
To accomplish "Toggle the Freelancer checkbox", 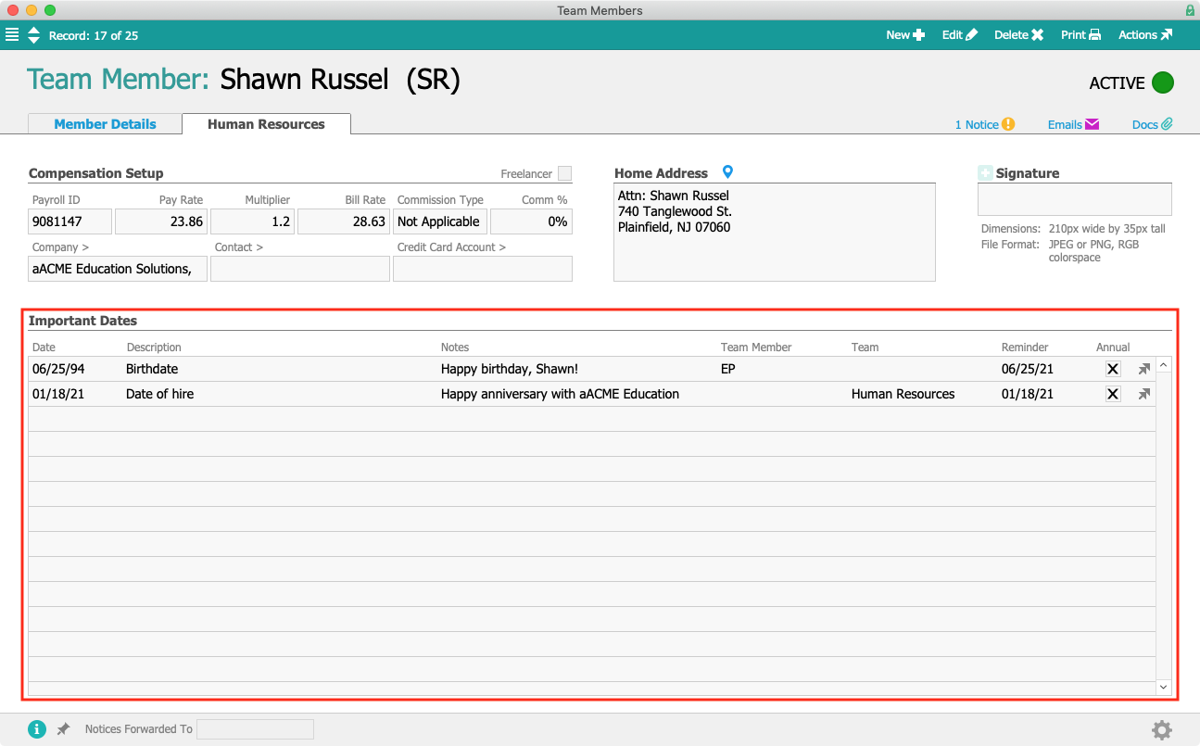I will pyautogui.click(x=564, y=173).
